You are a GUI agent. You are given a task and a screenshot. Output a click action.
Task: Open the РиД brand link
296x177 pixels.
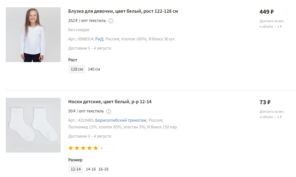point(99,39)
